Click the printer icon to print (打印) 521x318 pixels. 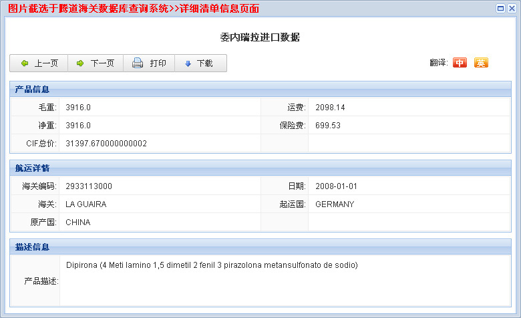tap(138, 63)
